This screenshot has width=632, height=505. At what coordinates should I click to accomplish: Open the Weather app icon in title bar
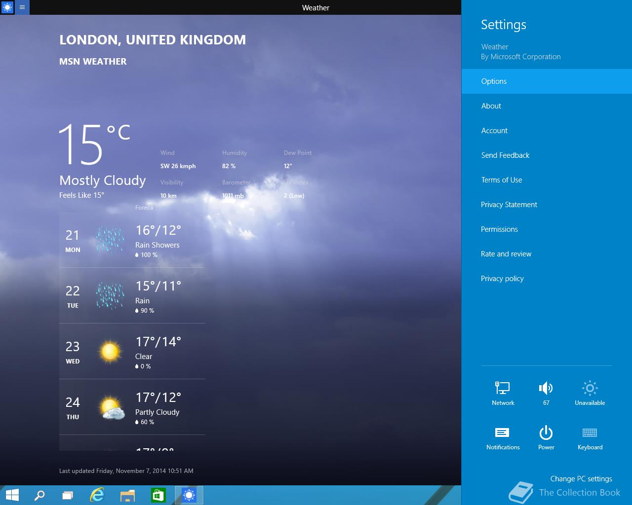pos(7,7)
